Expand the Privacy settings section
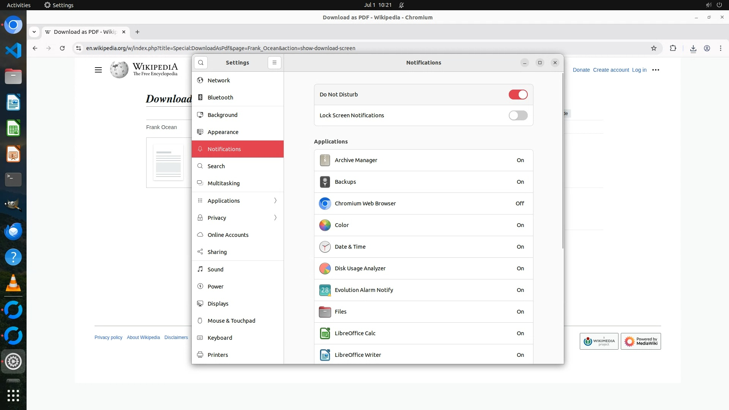This screenshot has height=410, width=729. pyautogui.click(x=238, y=218)
